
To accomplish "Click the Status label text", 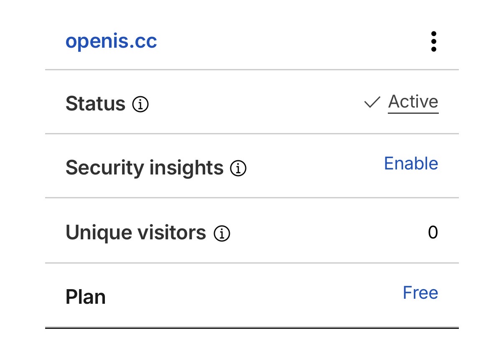I will 95,104.
